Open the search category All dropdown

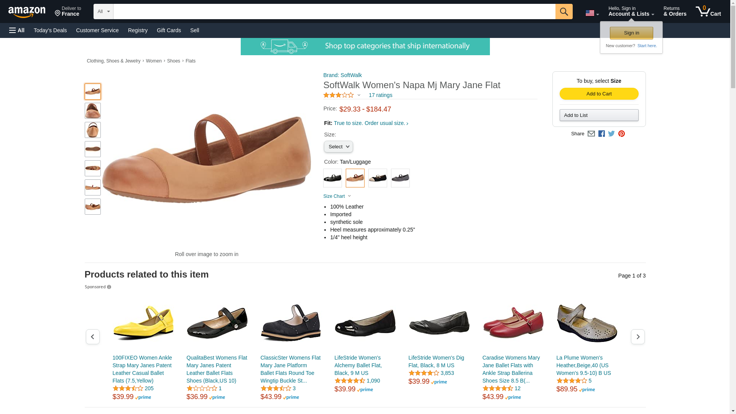coord(103,11)
